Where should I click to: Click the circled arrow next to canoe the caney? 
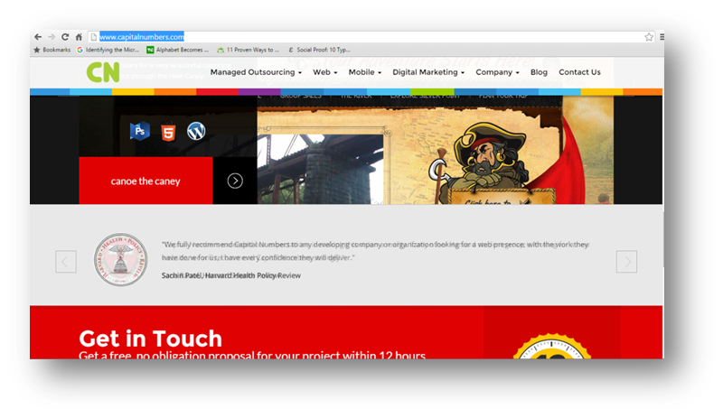(x=235, y=181)
